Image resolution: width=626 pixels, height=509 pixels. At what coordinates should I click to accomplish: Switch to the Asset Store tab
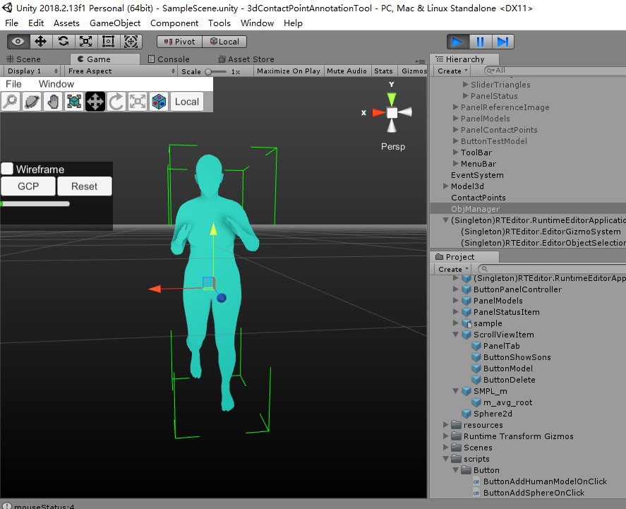[x=246, y=59]
